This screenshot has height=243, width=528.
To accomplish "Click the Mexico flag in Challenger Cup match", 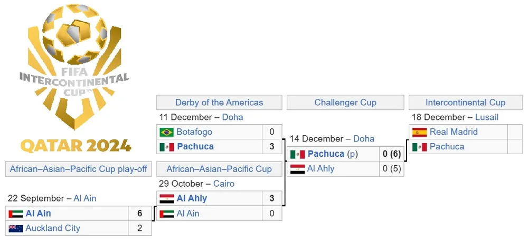I will [x=297, y=154].
